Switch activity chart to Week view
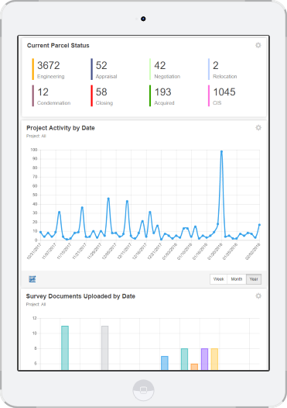Image resolution: width=287 pixels, height=408 pixels. [x=218, y=279]
